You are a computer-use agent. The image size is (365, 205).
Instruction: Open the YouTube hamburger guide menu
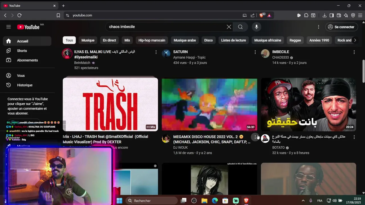click(9, 27)
